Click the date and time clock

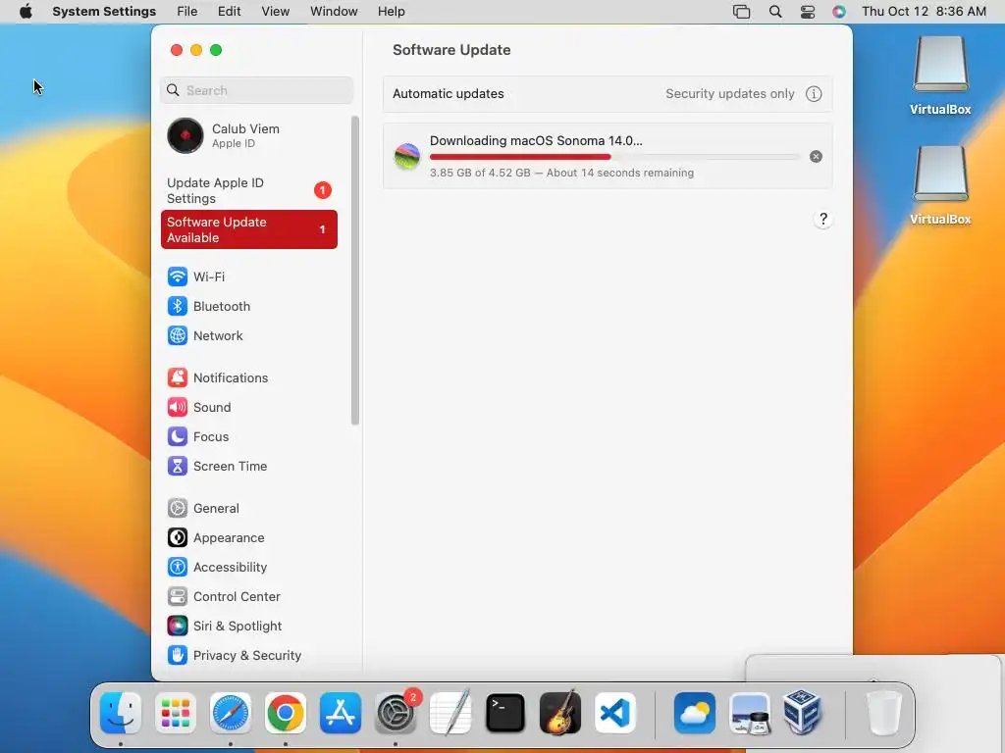coord(924,12)
